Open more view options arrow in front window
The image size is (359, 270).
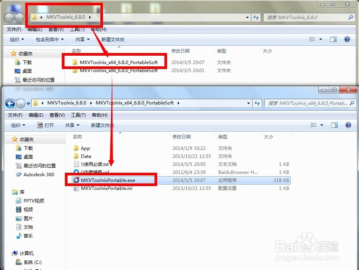(x=322, y=125)
